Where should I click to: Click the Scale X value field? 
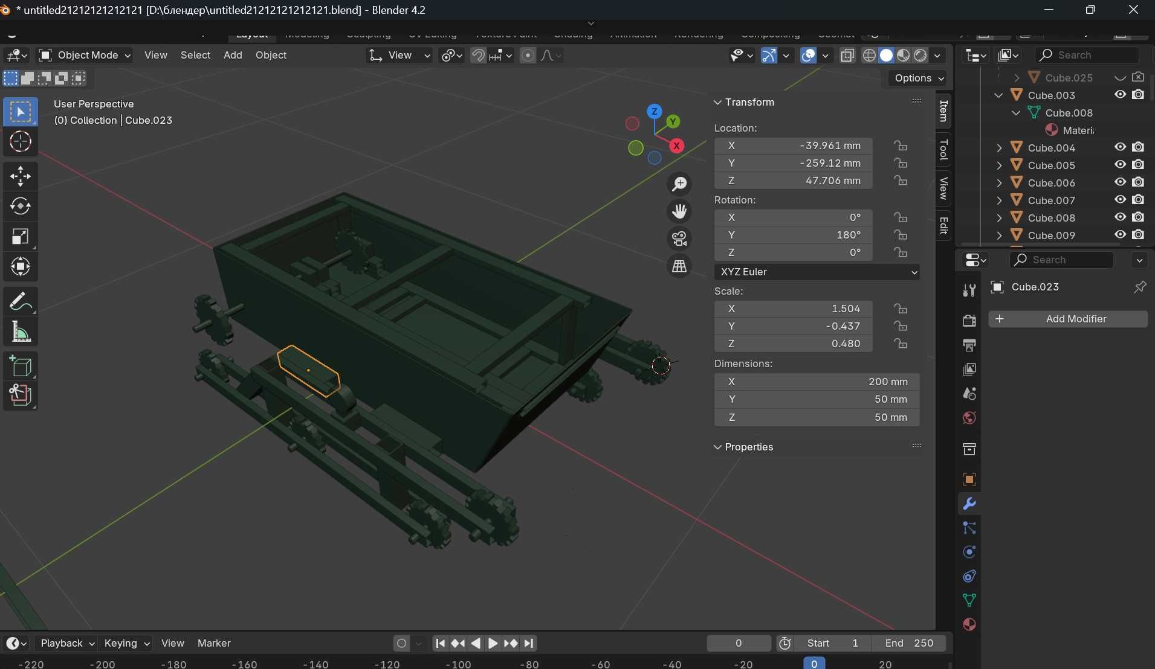click(794, 309)
